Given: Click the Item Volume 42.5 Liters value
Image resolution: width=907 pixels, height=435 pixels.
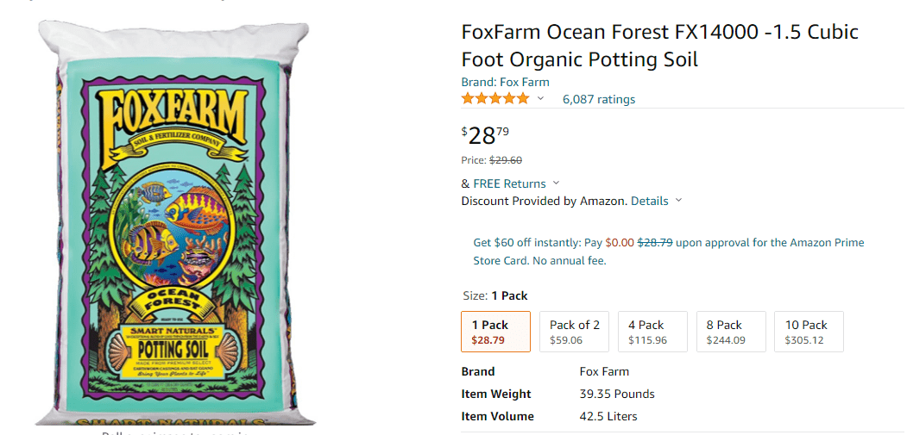Looking at the screenshot, I should point(608,416).
